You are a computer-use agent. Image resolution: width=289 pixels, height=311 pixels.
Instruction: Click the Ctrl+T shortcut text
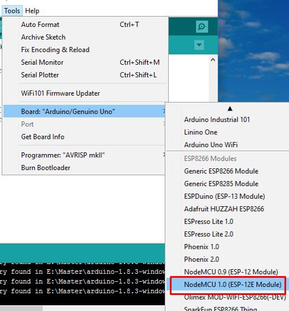(x=129, y=25)
